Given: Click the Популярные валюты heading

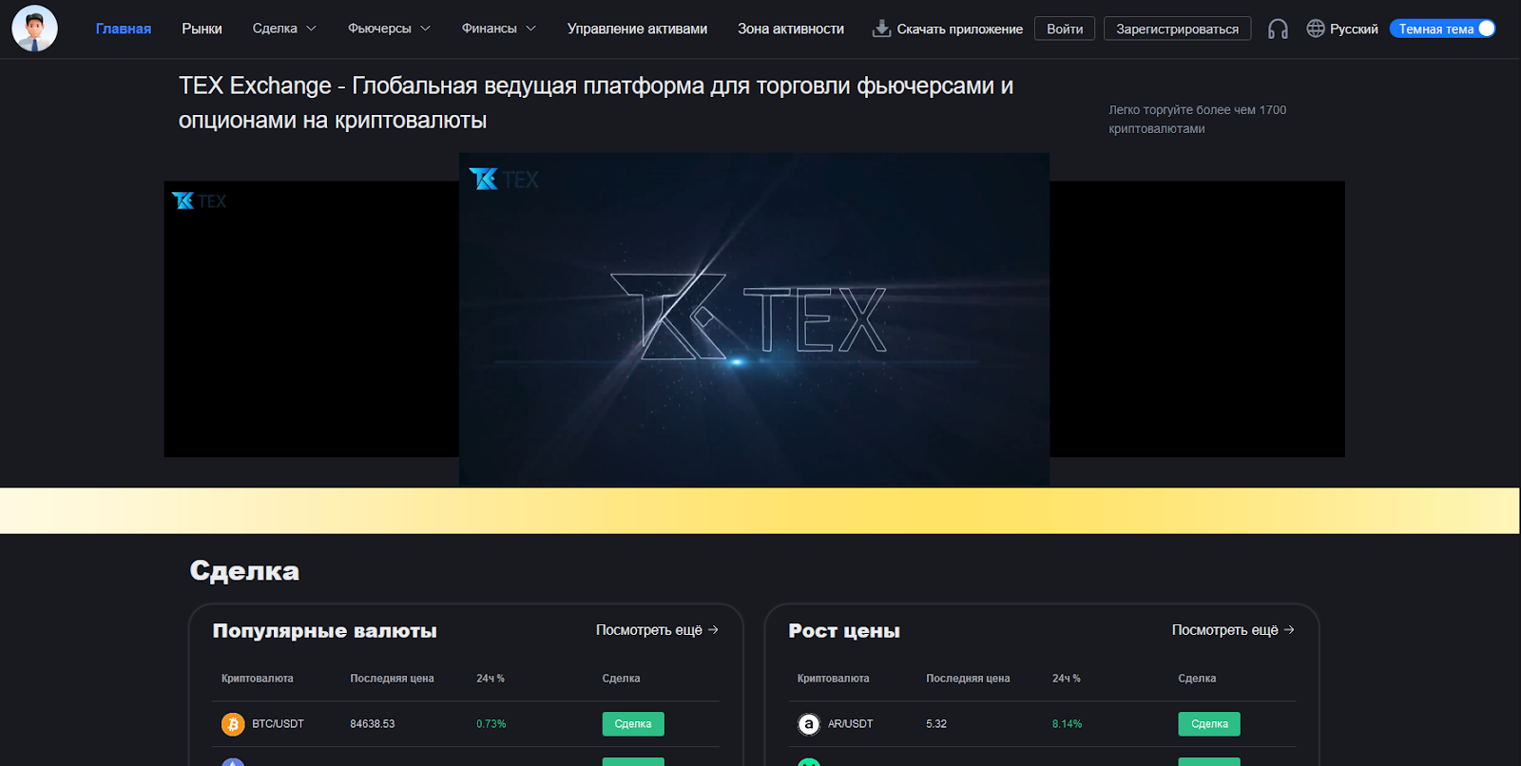Looking at the screenshot, I should pyautogui.click(x=325, y=631).
